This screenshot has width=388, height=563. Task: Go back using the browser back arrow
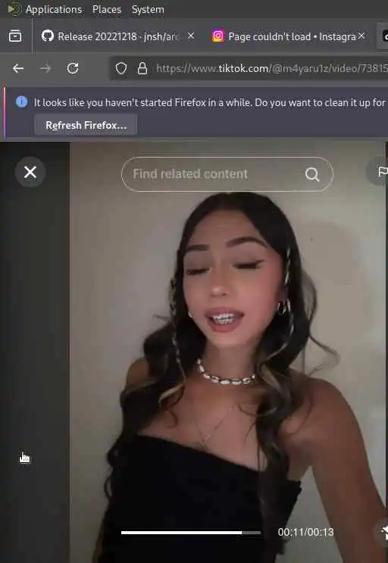pyautogui.click(x=18, y=68)
